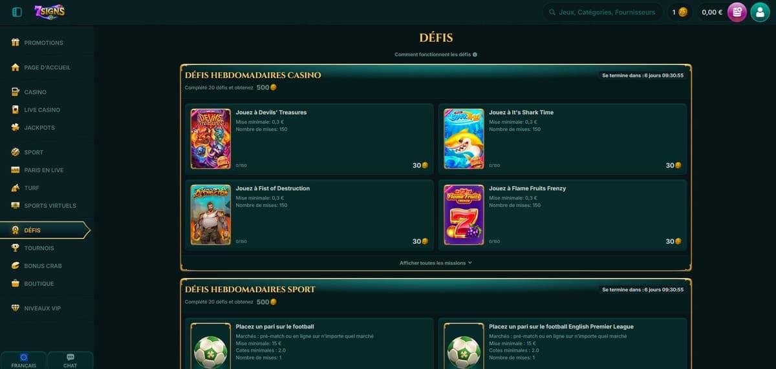Click the Bonus Crab icon

click(x=16, y=266)
